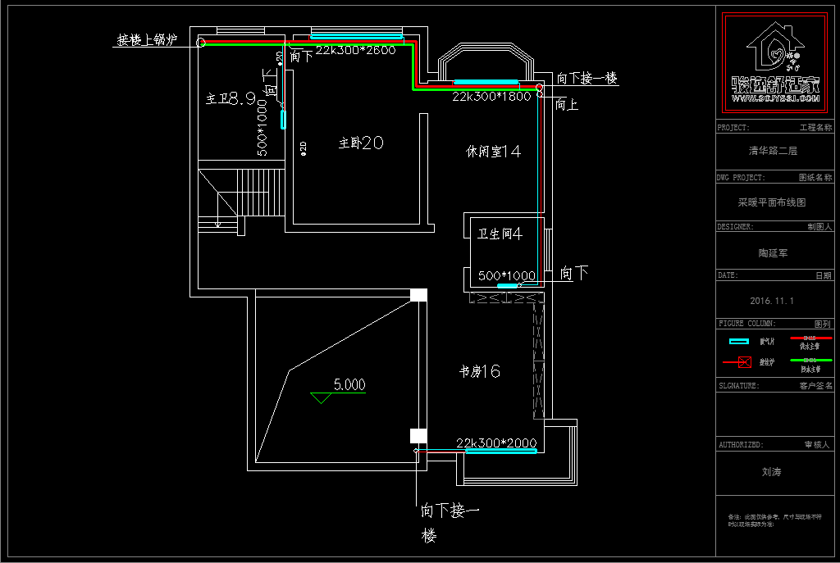Click the SLGNATURE: field heading
Screen dimensions: 840x563
[x=739, y=385]
